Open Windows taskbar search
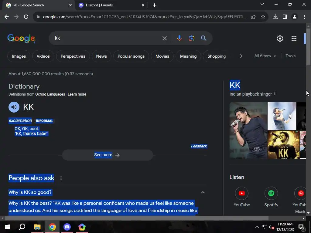Image resolution: width=311 pixels, height=233 pixels. (x=22, y=227)
